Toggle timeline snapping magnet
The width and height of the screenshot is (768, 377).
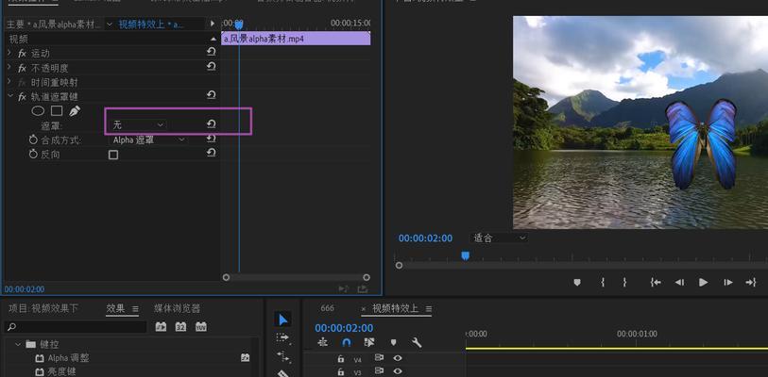click(347, 342)
